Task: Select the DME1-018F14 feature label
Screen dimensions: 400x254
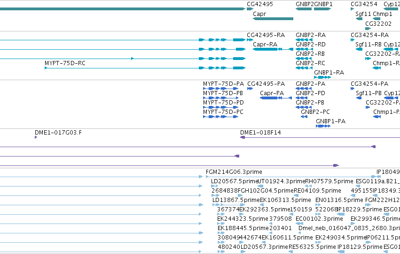Action: (260, 133)
